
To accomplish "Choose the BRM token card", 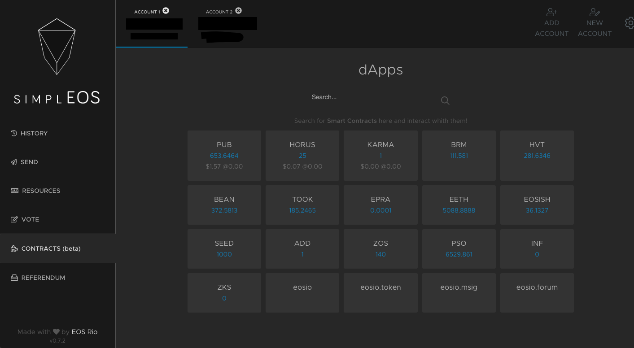I will pos(459,156).
